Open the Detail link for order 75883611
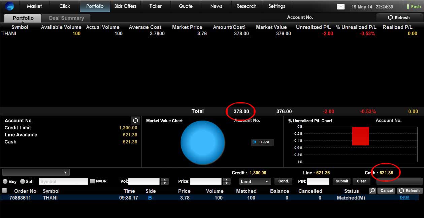 click(x=404, y=198)
